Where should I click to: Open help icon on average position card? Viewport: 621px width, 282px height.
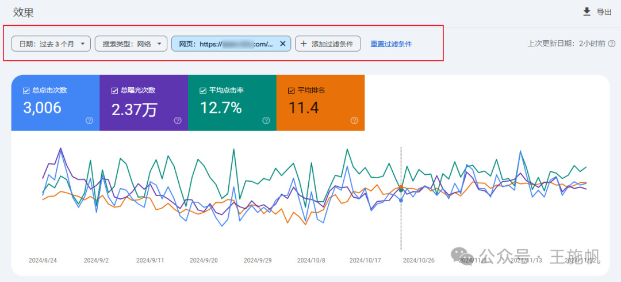click(354, 120)
